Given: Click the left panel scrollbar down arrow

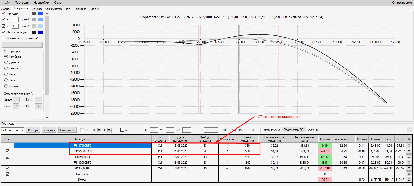Looking at the screenshot, I should tap(47, 117).
